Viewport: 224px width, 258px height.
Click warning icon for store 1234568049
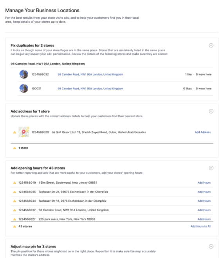coord(14,183)
